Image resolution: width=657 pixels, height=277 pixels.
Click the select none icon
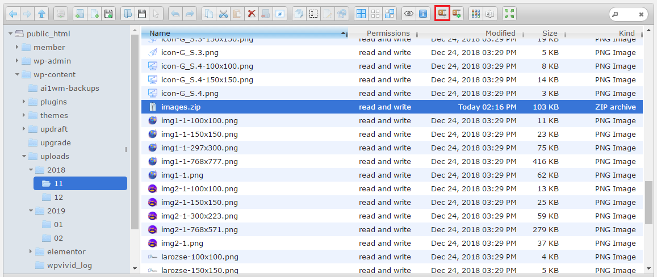375,14
